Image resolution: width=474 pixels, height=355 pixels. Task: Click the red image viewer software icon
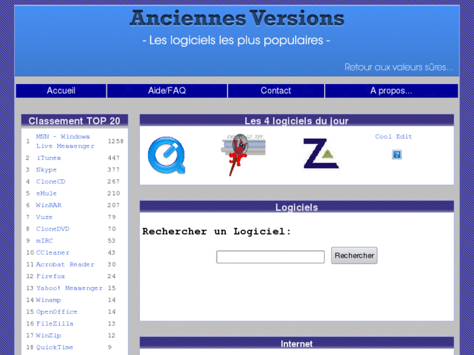243,154
